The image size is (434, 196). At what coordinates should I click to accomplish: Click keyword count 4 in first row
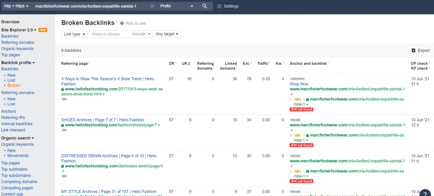[x=283, y=79]
